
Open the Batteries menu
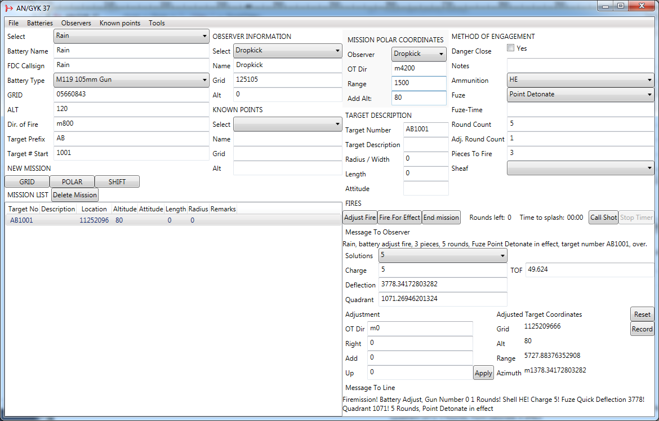(x=40, y=23)
